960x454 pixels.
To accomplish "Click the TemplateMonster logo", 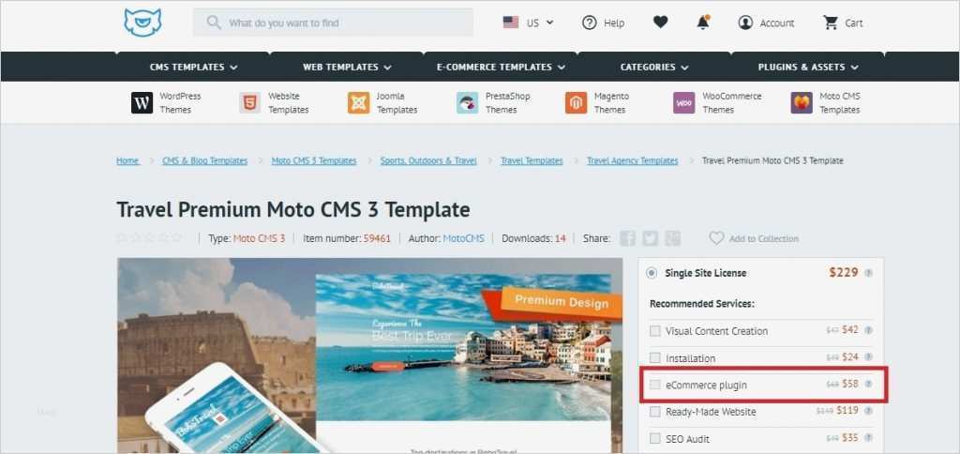I will 142,23.
